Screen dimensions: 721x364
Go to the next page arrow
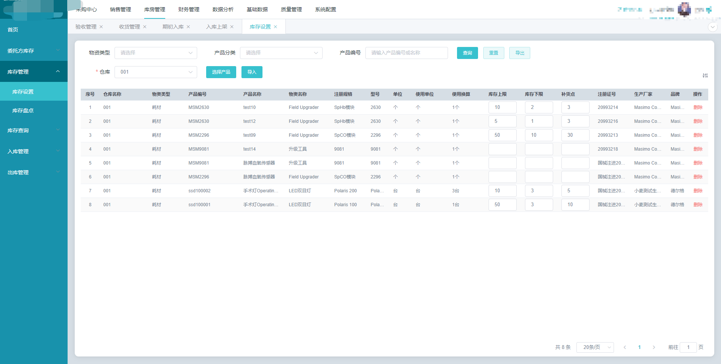pos(654,347)
